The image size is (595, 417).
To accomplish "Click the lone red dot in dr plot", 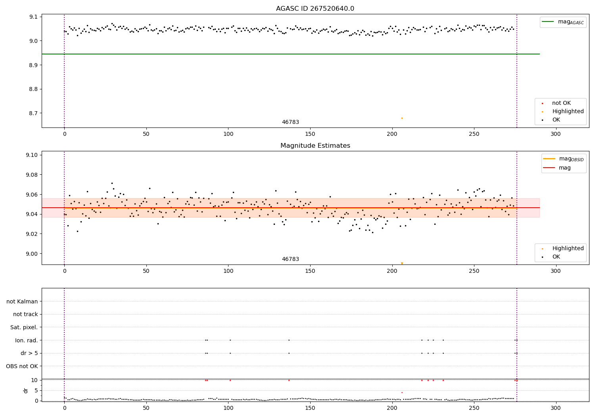I will [402, 392].
